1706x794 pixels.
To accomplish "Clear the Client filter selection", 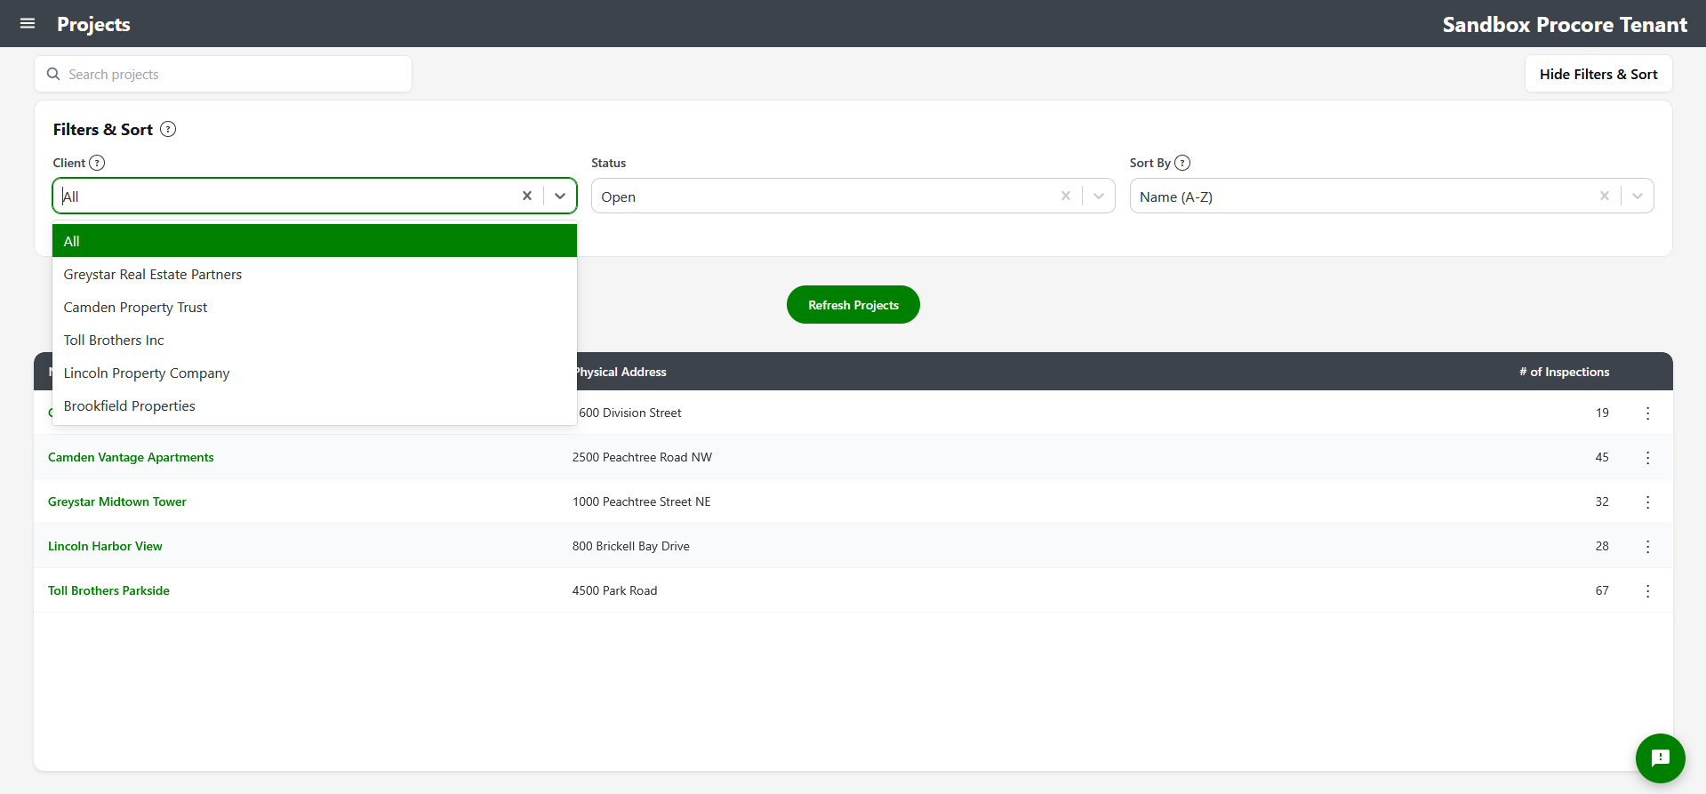I will pyautogui.click(x=527, y=196).
